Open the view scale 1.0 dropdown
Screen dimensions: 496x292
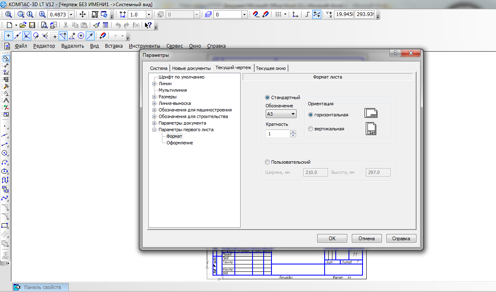click(x=149, y=14)
